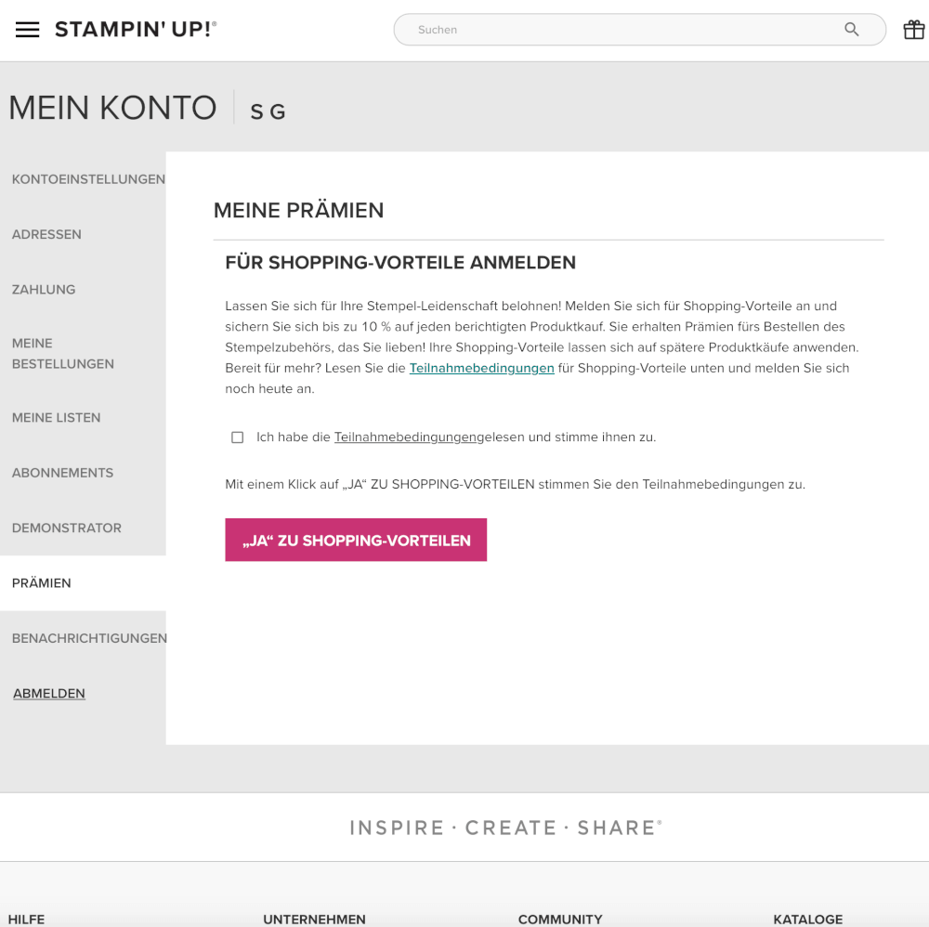The width and height of the screenshot is (929, 927).
Task: Click the Hilfe footer heading
Action: click(26, 920)
